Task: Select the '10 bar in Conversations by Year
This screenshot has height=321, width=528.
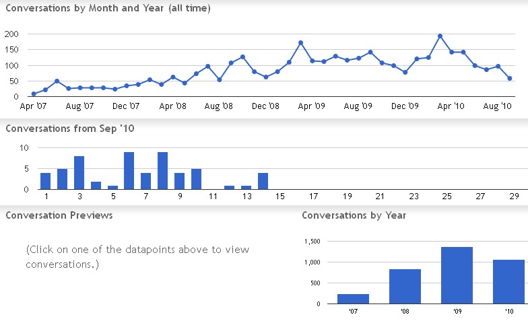Action: (508, 281)
